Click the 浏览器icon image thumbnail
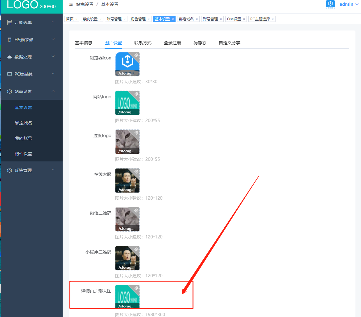This screenshot has width=361, height=317. [127, 64]
